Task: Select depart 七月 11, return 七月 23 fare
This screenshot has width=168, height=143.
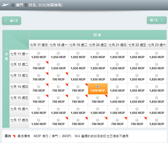Action: pyautogui.click(x=157, y=53)
